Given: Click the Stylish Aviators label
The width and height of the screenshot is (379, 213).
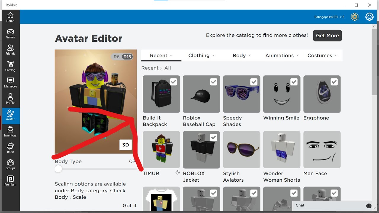Looking at the screenshot, I should click(x=233, y=177).
